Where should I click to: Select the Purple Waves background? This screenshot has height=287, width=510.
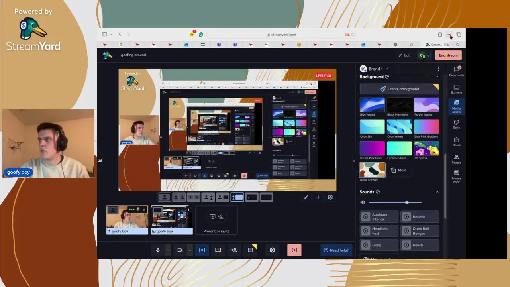pos(426,105)
